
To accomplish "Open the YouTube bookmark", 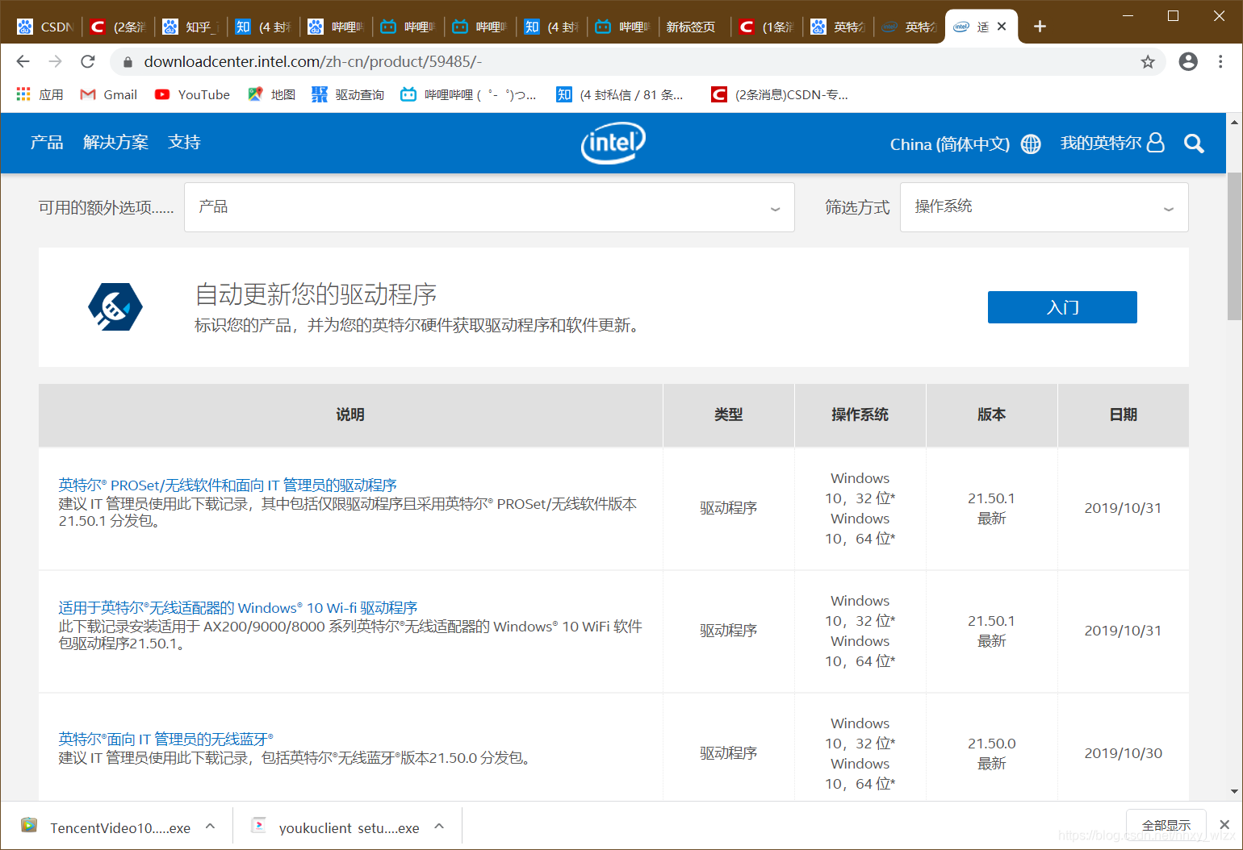I will tap(192, 94).
